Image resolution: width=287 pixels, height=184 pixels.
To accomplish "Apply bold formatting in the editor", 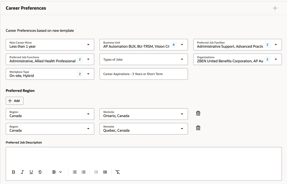I will point(13,172).
